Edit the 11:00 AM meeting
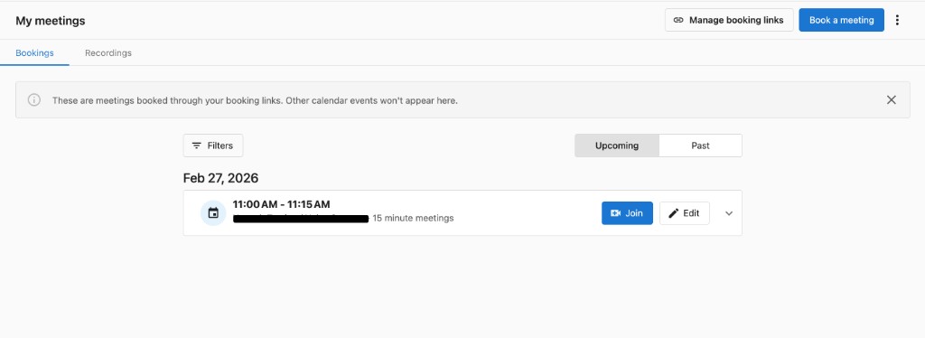 pyautogui.click(x=685, y=213)
